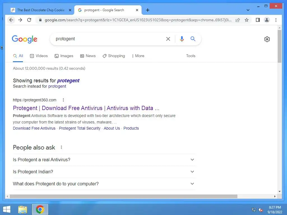Switch to News results
This screenshot has width=287, height=215.
tap(88, 56)
